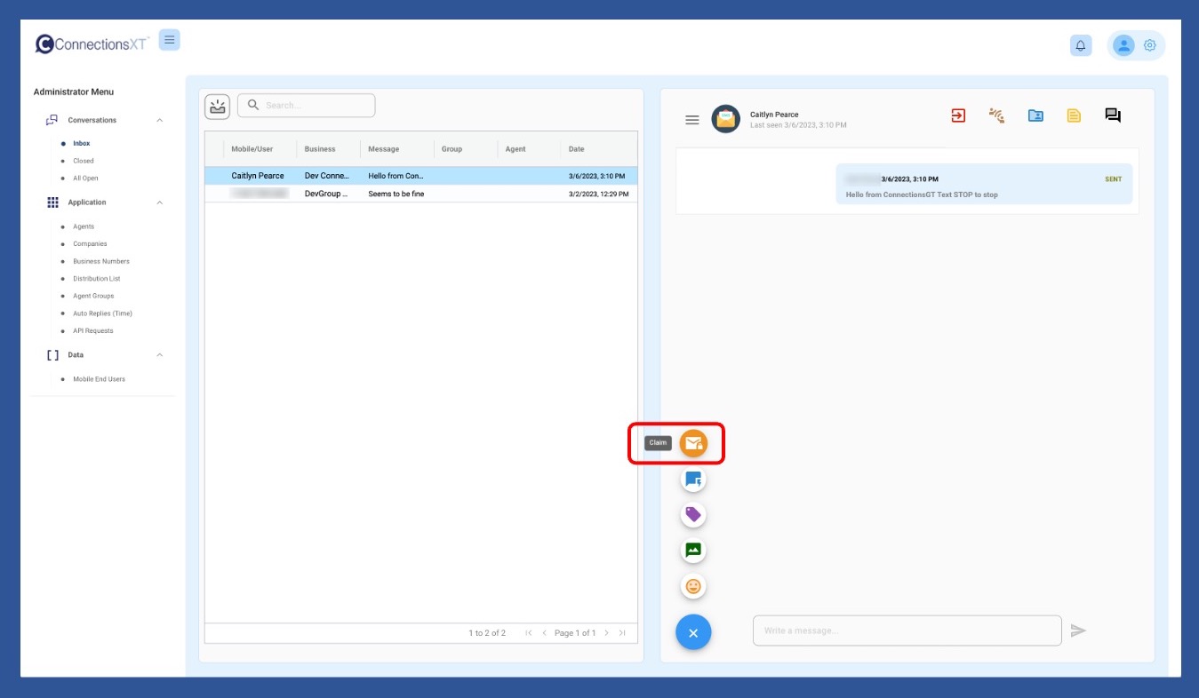Click the Write a message input field
The width and height of the screenshot is (1199, 698).
(907, 631)
